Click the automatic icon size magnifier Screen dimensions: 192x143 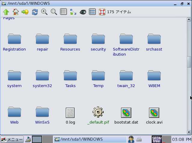[54, 12]
